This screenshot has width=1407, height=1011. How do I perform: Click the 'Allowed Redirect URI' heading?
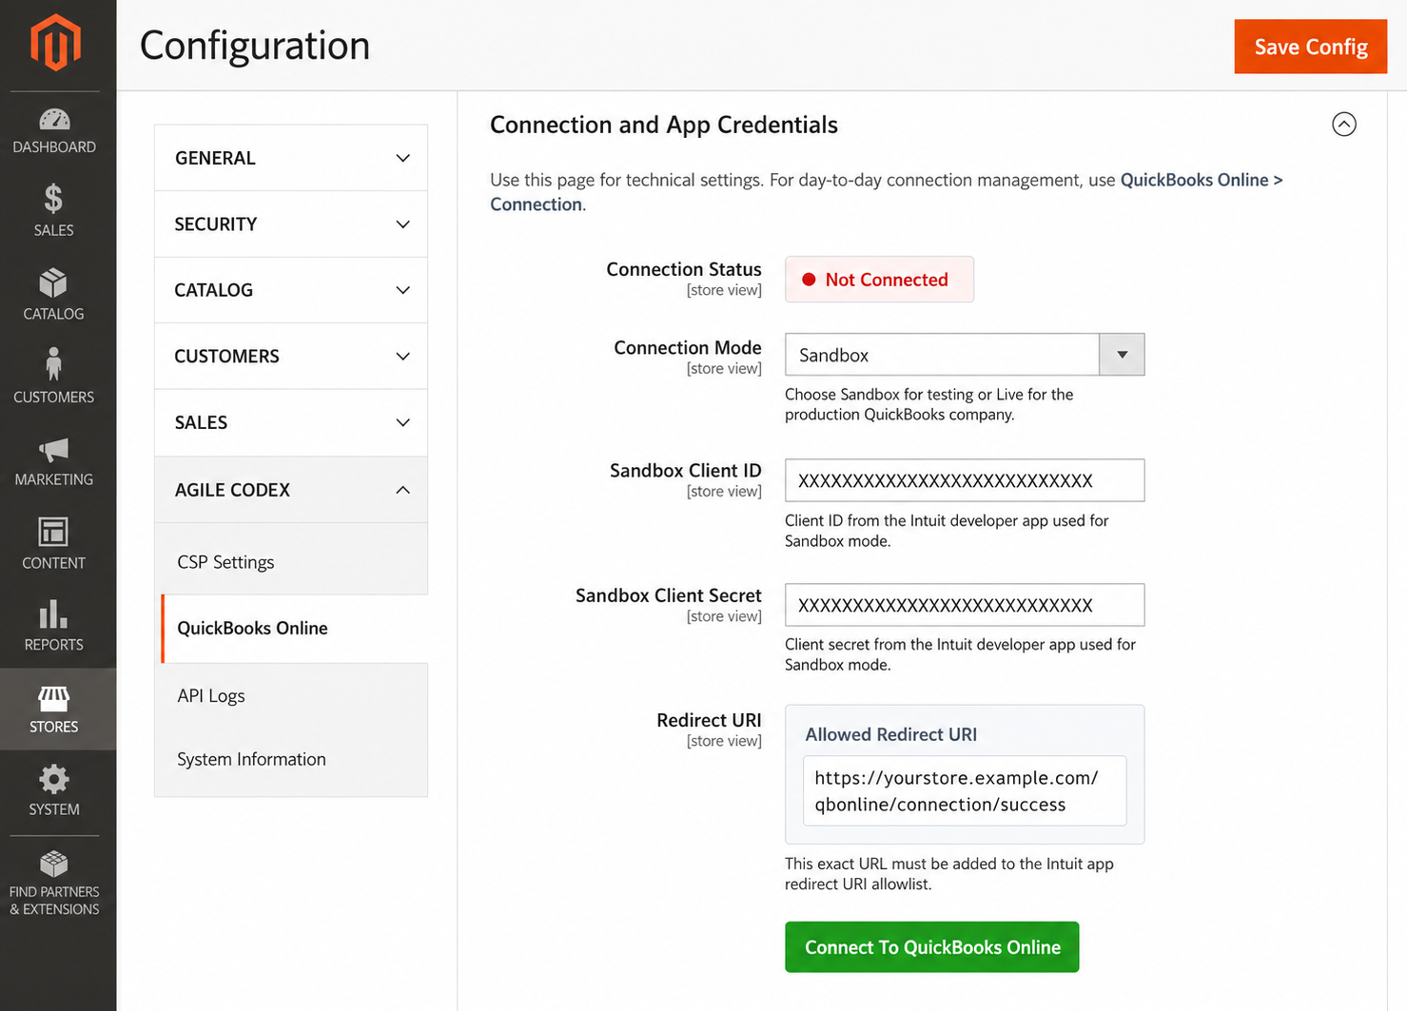[890, 734]
